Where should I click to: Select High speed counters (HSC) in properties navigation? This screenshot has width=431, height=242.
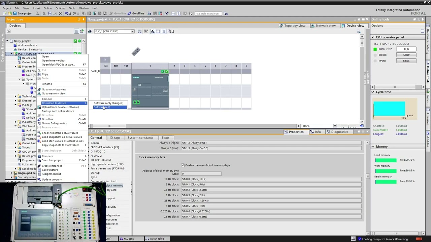point(107,164)
